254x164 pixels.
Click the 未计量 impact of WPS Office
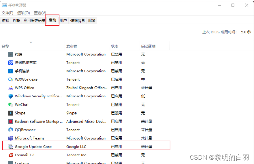(147, 88)
